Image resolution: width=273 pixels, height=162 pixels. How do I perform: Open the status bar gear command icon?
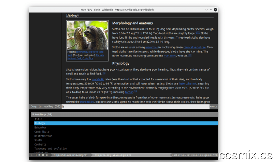coord(43,155)
